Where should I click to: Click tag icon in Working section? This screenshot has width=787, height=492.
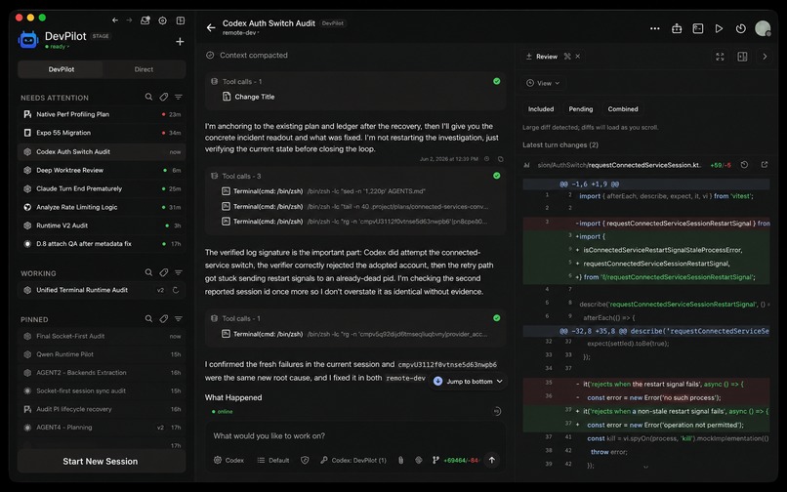(x=164, y=272)
